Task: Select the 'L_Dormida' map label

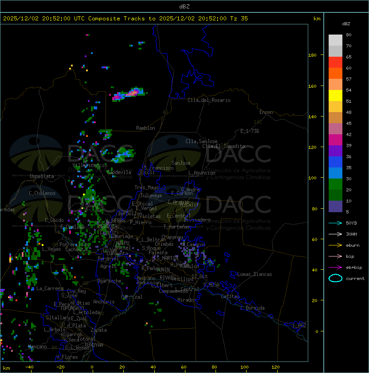Action: tap(252, 308)
